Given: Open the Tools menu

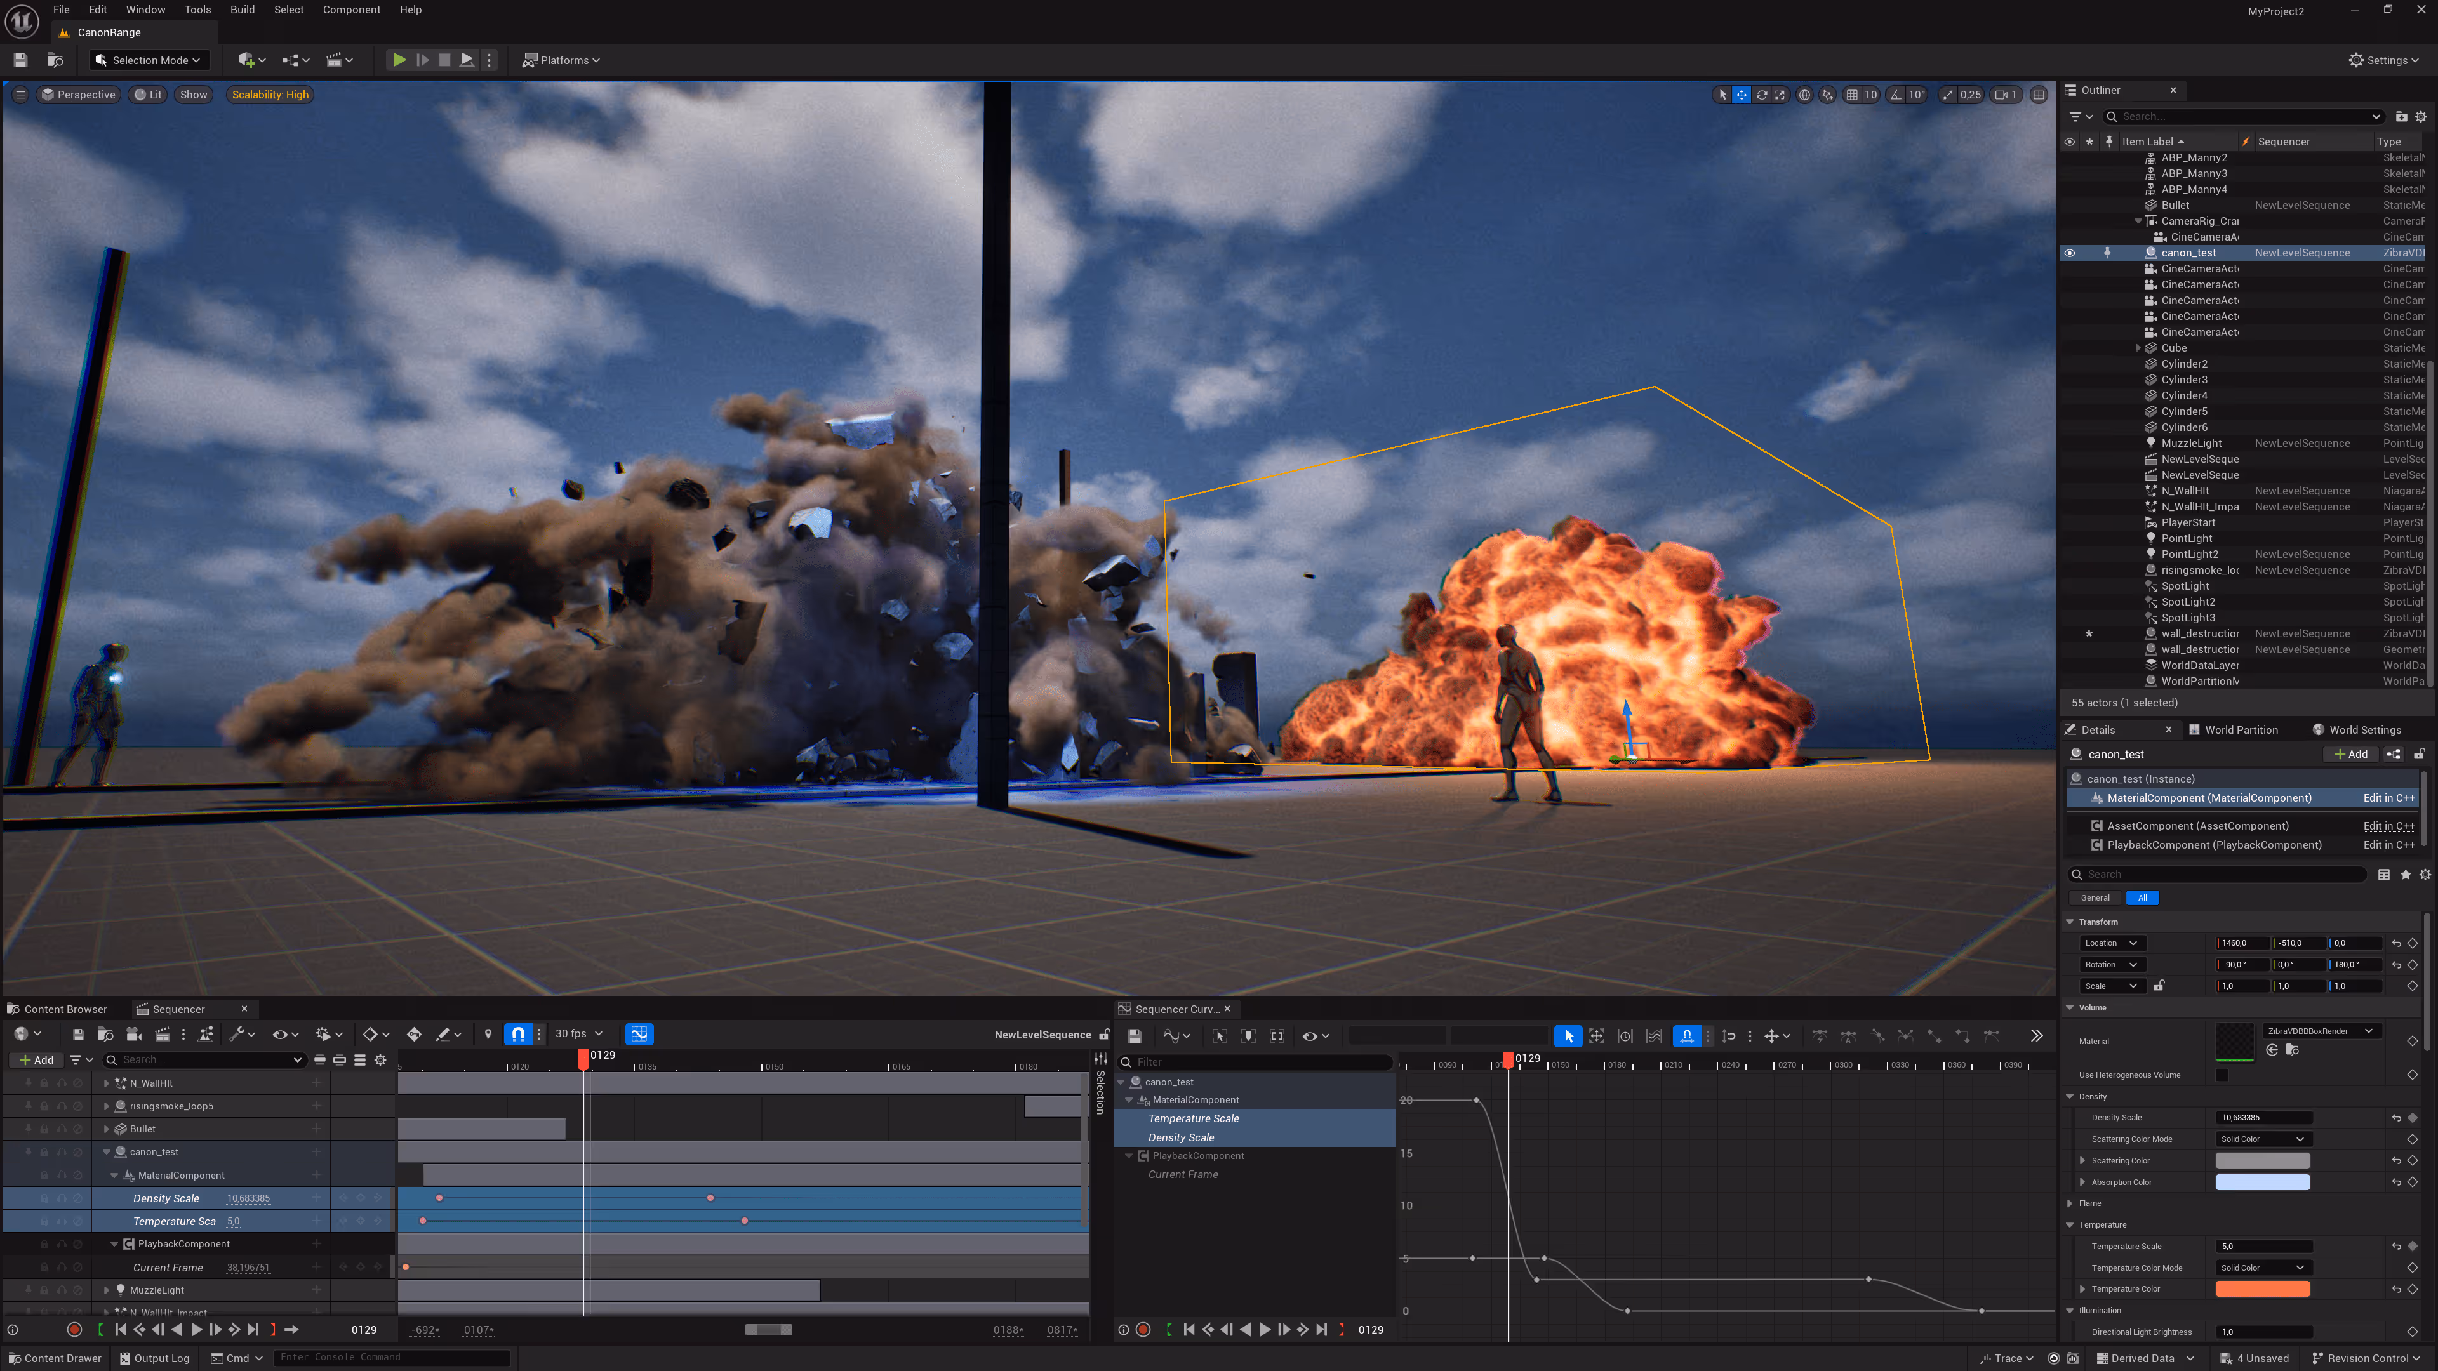Looking at the screenshot, I should click(198, 10).
